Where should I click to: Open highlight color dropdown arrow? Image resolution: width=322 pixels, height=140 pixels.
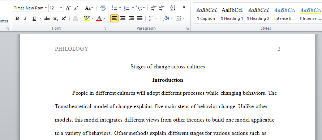(93, 18)
